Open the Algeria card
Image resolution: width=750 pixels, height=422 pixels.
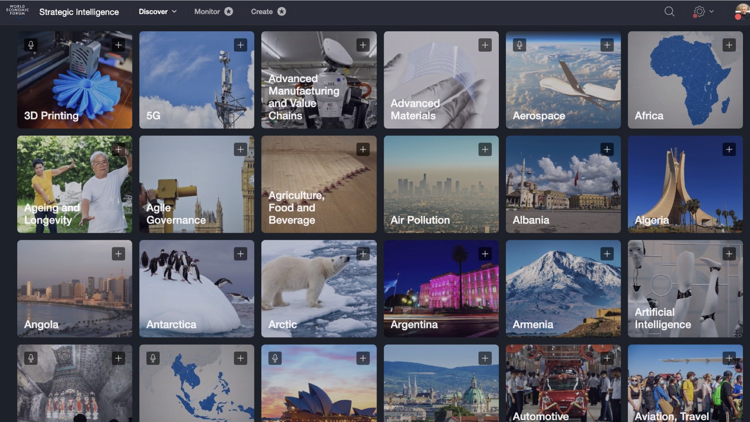[685, 184]
